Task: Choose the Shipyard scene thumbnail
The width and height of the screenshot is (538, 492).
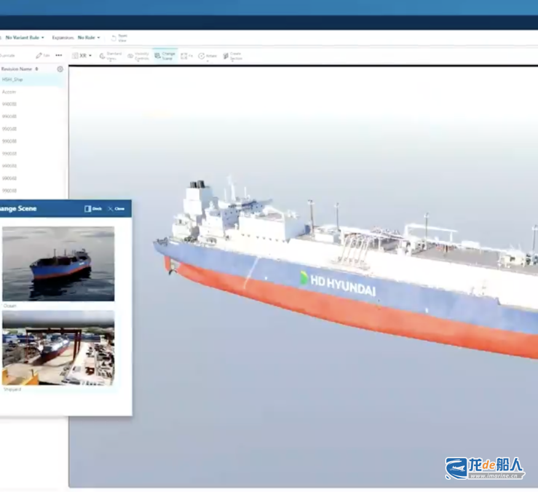Action: click(x=58, y=347)
